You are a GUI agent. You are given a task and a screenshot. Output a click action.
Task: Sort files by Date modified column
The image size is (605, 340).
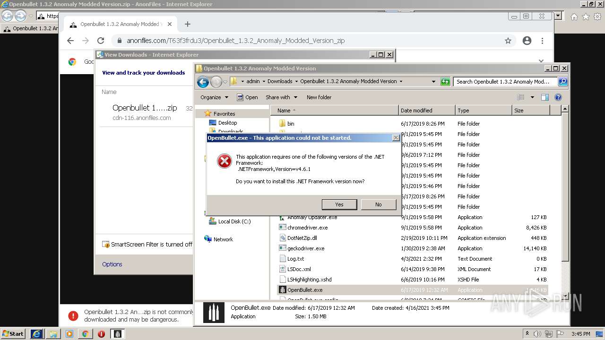(x=427, y=110)
